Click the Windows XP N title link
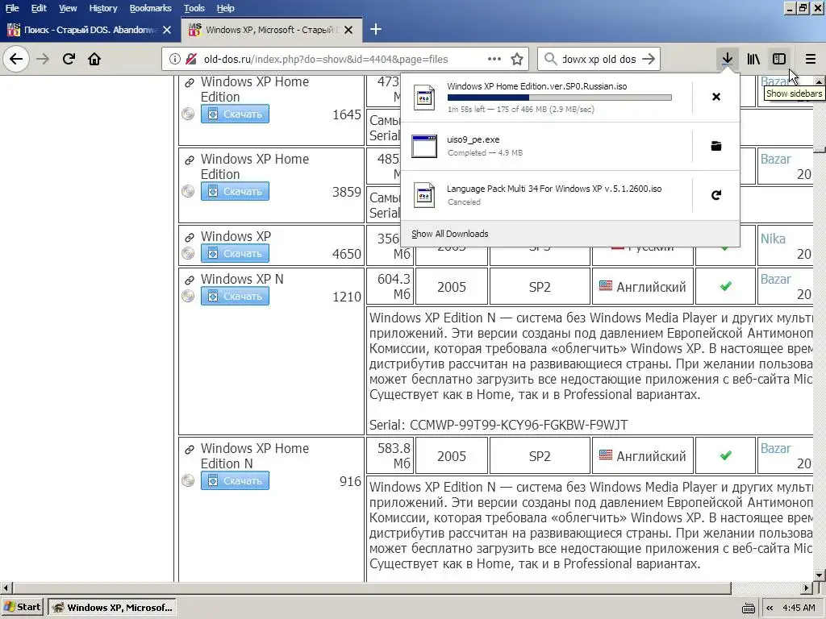 pyautogui.click(x=242, y=279)
